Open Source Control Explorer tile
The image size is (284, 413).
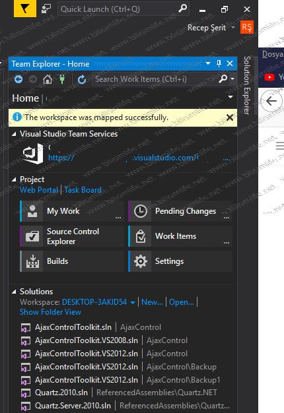pyautogui.click(x=72, y=236)
